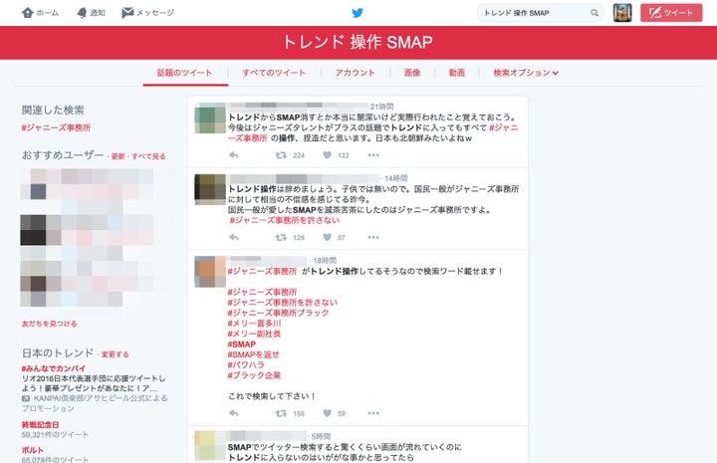717x463 pixels.
Task: Open メッセージ envelope icon
Action: 127,13
